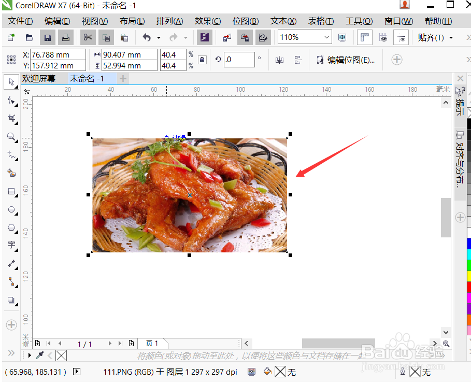Image resolution: width=471 pixels, height=383 pixels.
Task: Select the Smart Fill tool
Action: pyautogui.click(x=11, y=173)
